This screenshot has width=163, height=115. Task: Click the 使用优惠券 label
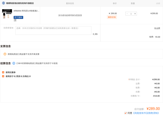click(x=11, y=72)
